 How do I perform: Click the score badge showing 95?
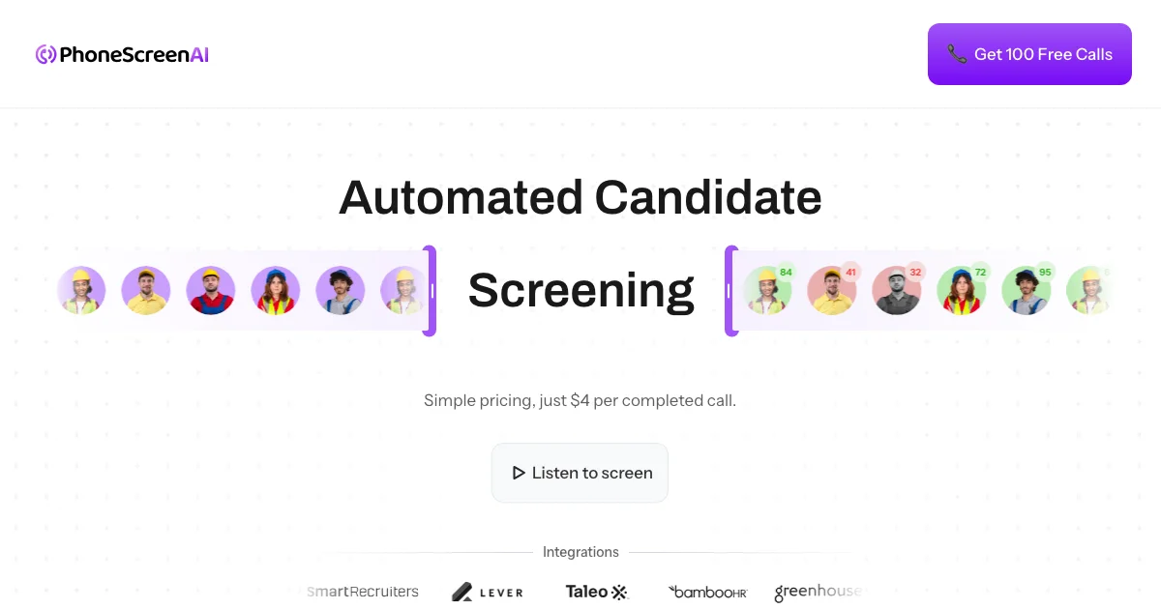(1045, 272)
